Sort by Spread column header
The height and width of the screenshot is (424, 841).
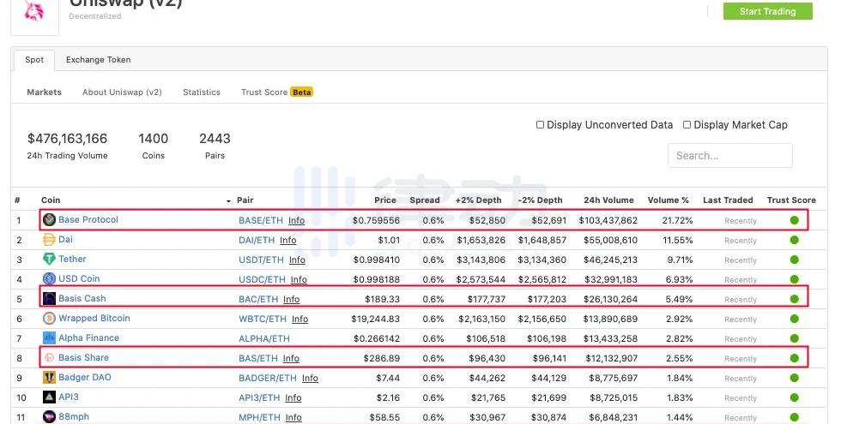pos(425,200)
